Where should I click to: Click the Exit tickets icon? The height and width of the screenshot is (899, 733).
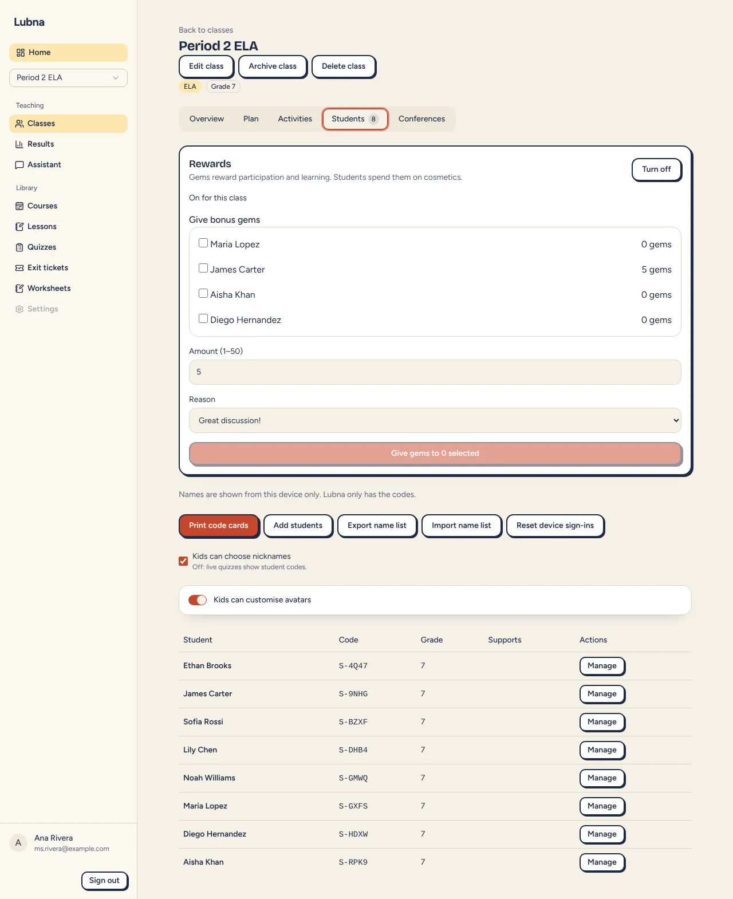pyautogui.click(x=19, y=268)
